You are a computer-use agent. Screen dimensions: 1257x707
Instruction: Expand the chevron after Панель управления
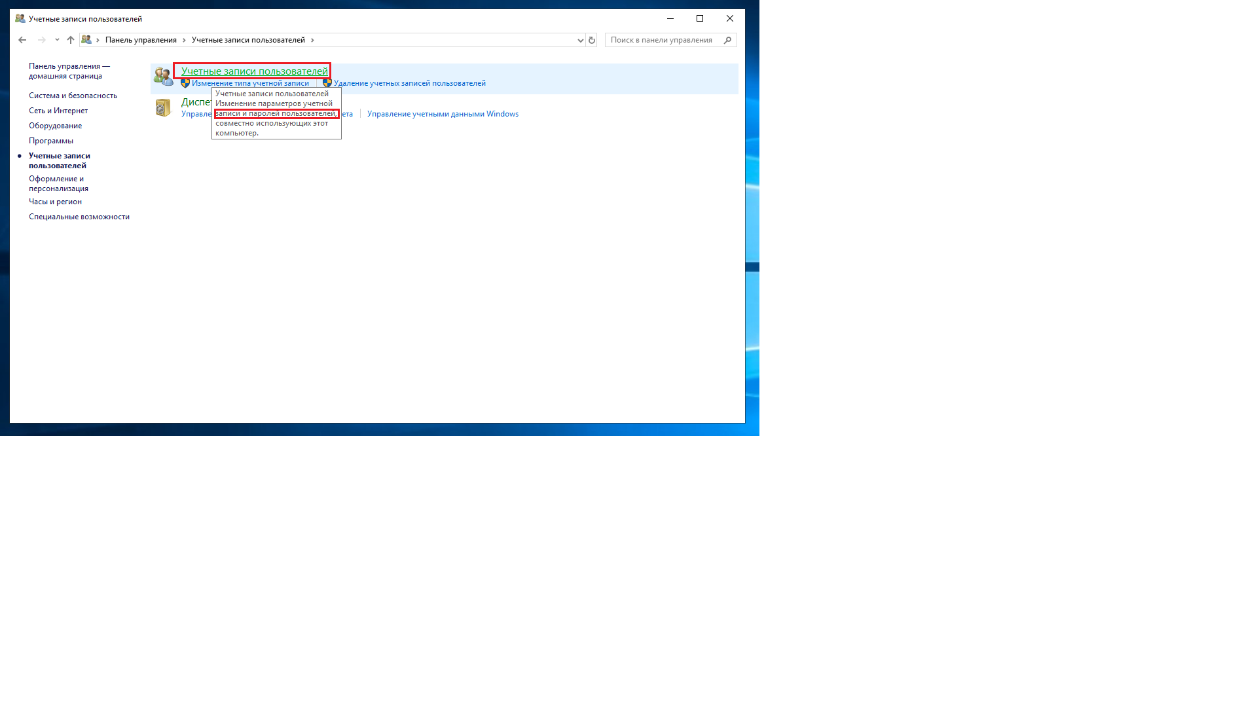184,40
